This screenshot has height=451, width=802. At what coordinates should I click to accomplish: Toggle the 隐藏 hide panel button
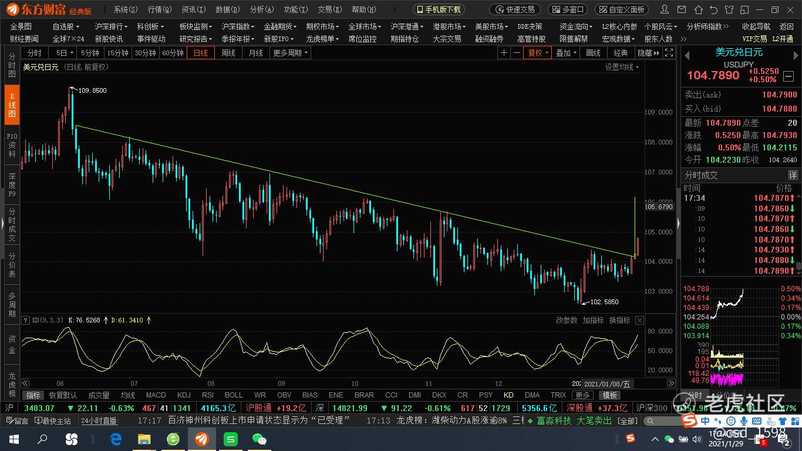point(648,53)
